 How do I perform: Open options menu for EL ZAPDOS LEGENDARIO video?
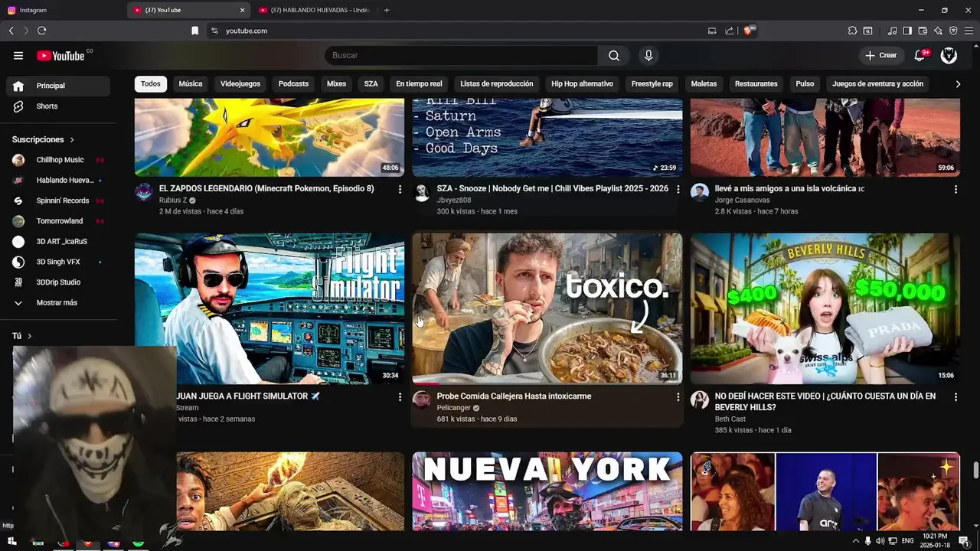click(400, 189)
